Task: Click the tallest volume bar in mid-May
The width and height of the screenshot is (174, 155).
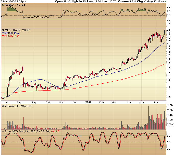Action: [x=148, y=118]
